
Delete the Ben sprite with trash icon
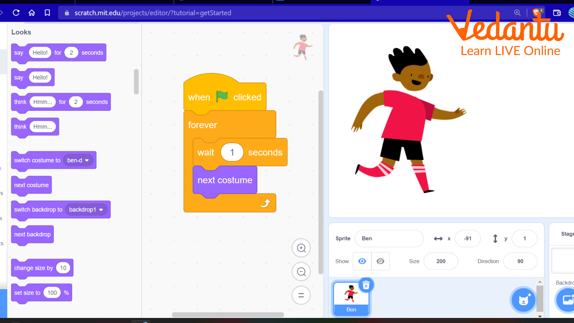tap(366, 285)
